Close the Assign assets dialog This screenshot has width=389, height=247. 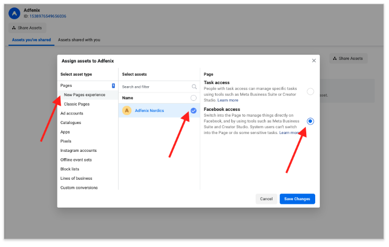(314, 61)
